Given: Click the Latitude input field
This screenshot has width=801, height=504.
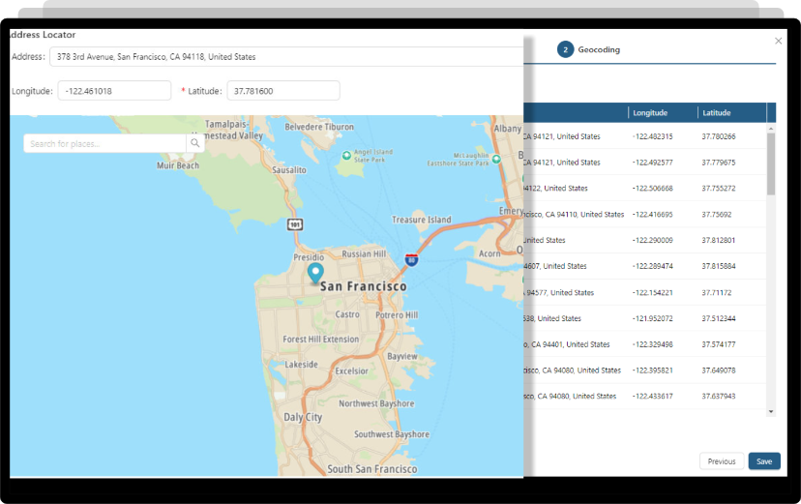Looking at the screenshot, I should (283, 91).
